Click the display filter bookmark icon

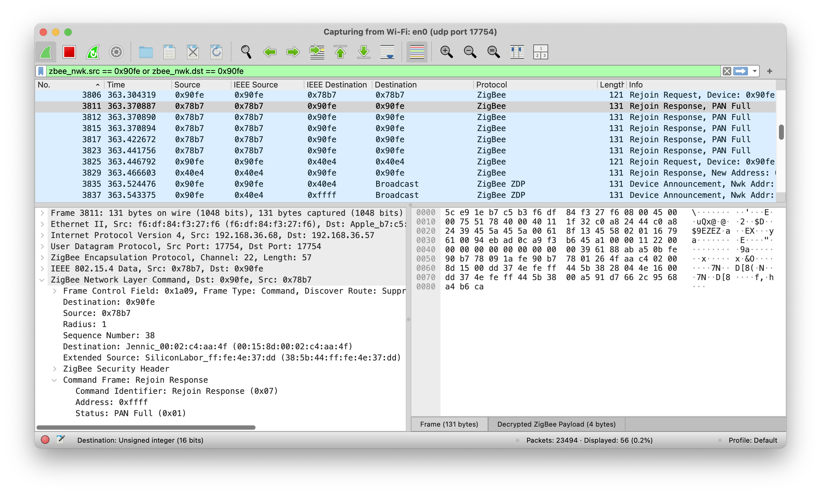41,71
